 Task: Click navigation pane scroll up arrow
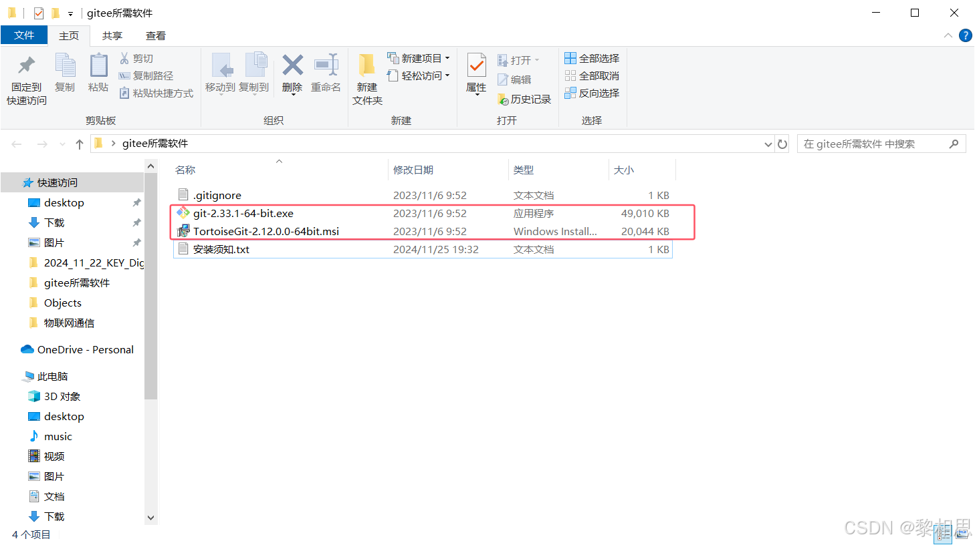pos(151,166)
